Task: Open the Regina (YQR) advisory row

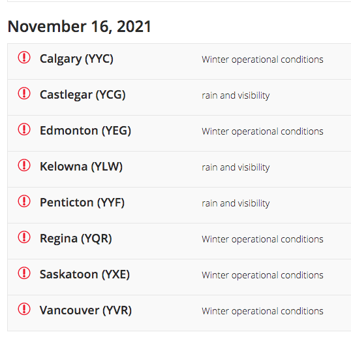Action: click(x=179, y=241)
